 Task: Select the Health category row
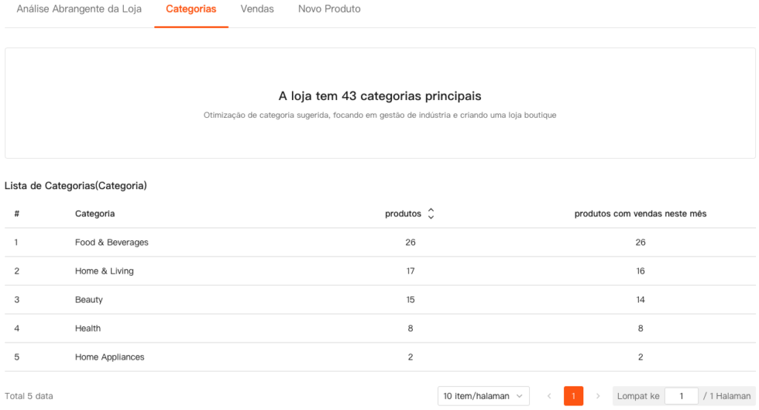point(87,328)
